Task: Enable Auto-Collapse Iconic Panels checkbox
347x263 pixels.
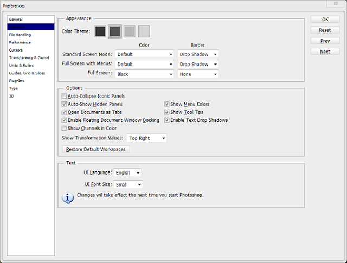Action: [64, 96]
